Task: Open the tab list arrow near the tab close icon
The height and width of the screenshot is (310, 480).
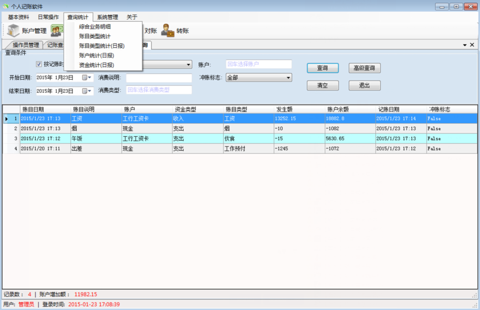Action: tap(465, 45)
